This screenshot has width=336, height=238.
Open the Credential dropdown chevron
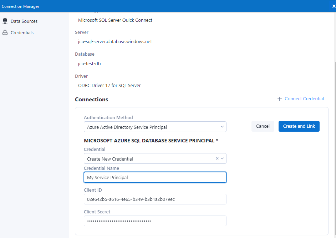coord(222,158)
